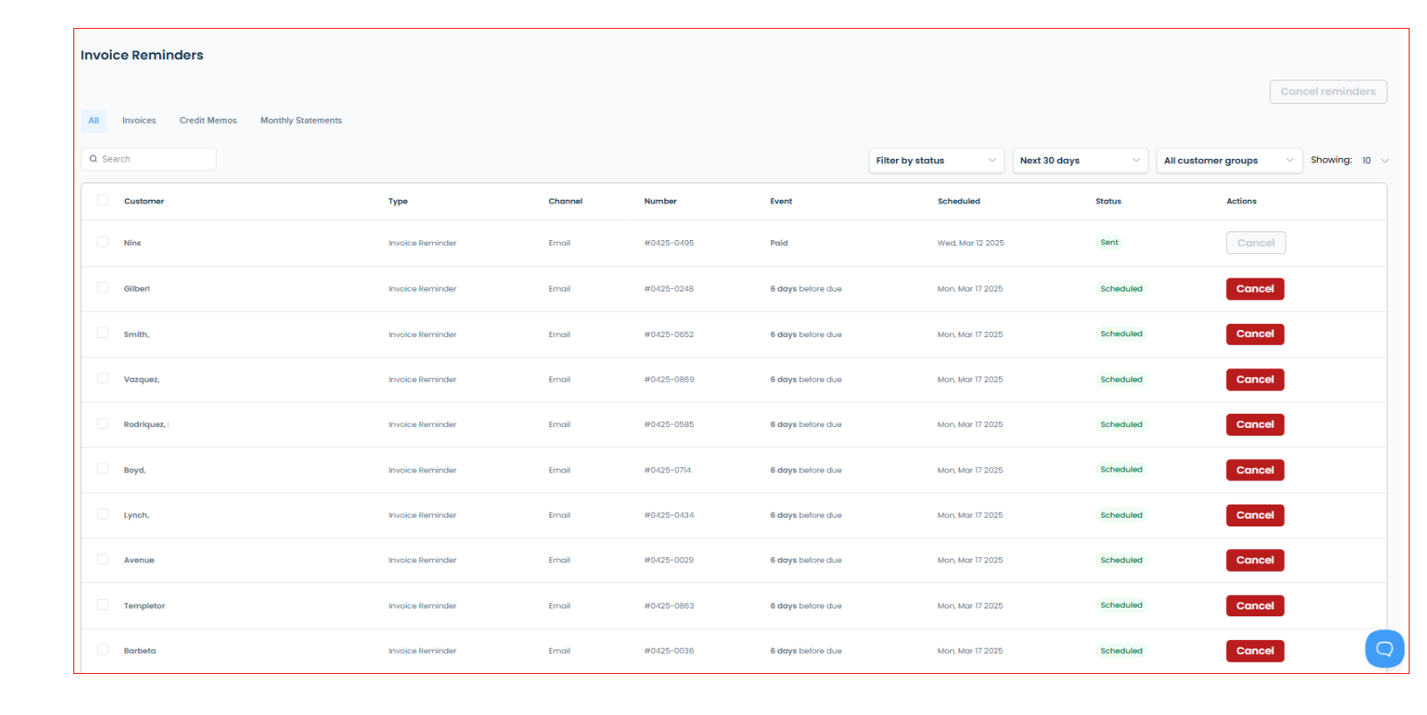Focus the Search input field
Viewport: 1427px width, 715px height.
pyautogui.click(x=148, y=159)
